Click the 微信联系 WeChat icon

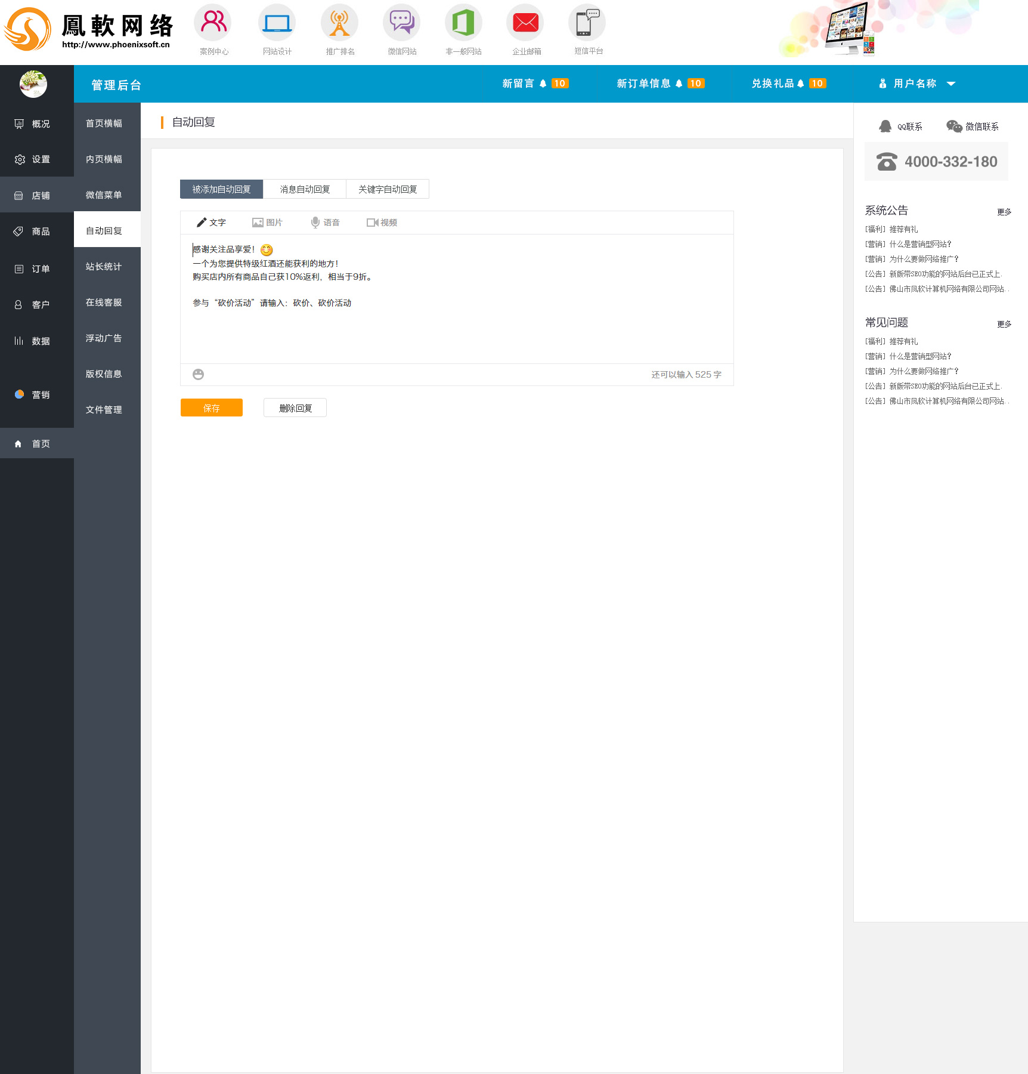pyautogui.click(x=954, y=126)
